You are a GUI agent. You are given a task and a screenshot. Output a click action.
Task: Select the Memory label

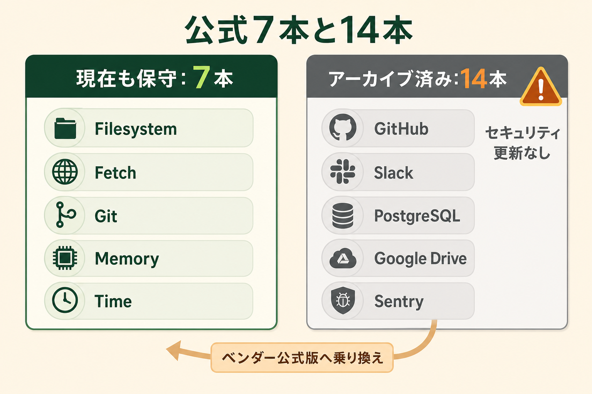pyautogui.click(x=127, y=259)
